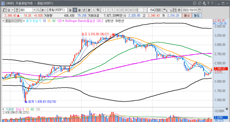Image resolution: width=230 pixels, height=122 pixels.
Task: Click the 상한선 upper band legend text
Action: 109,21
